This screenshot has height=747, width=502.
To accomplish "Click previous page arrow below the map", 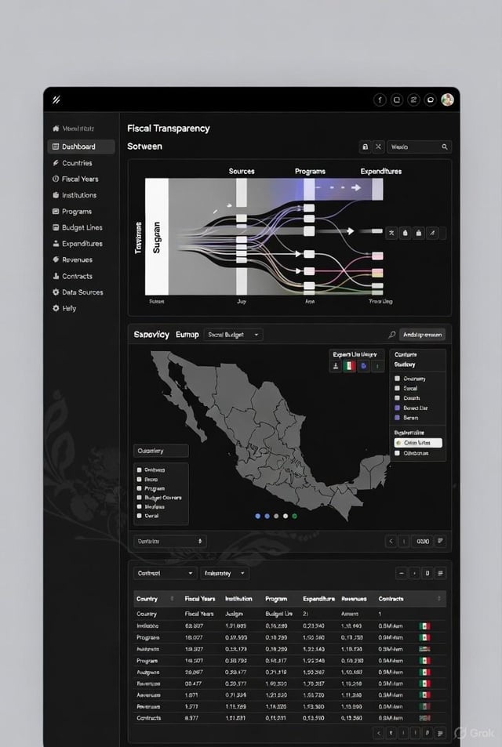I will [x=391, y=541].
